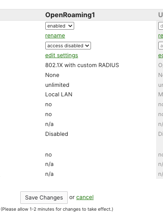Click the cut-off rename link in second SSID column
The width and height of the screenshot is (163, 215).
(160, 36)
